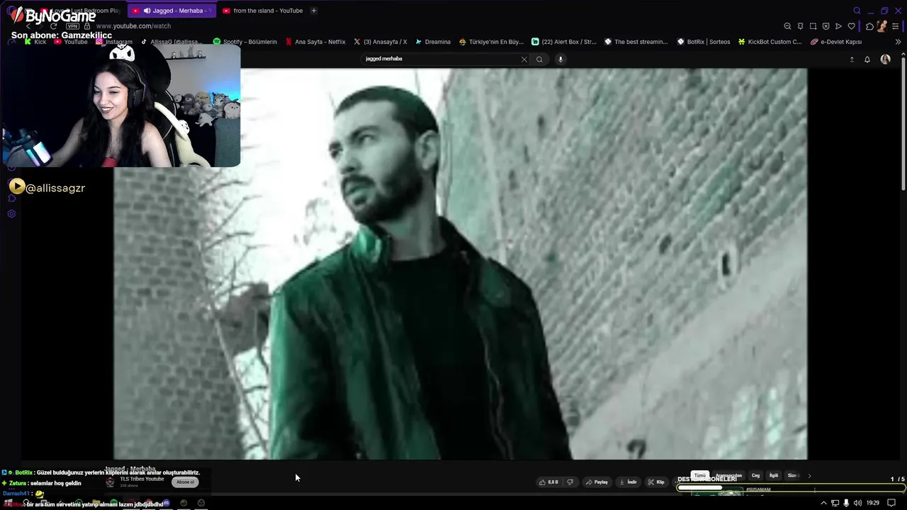This screenshot has height=510, width=907.
Task: Clear the YouTube search text with X
Action: pyautogui.click(x=524, y=59)
